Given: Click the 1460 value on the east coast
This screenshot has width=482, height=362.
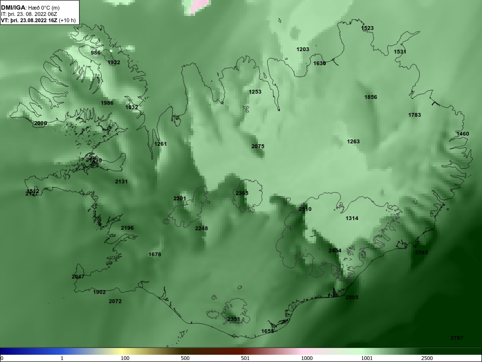Looking at the screenshot, I should coord(463,134).
